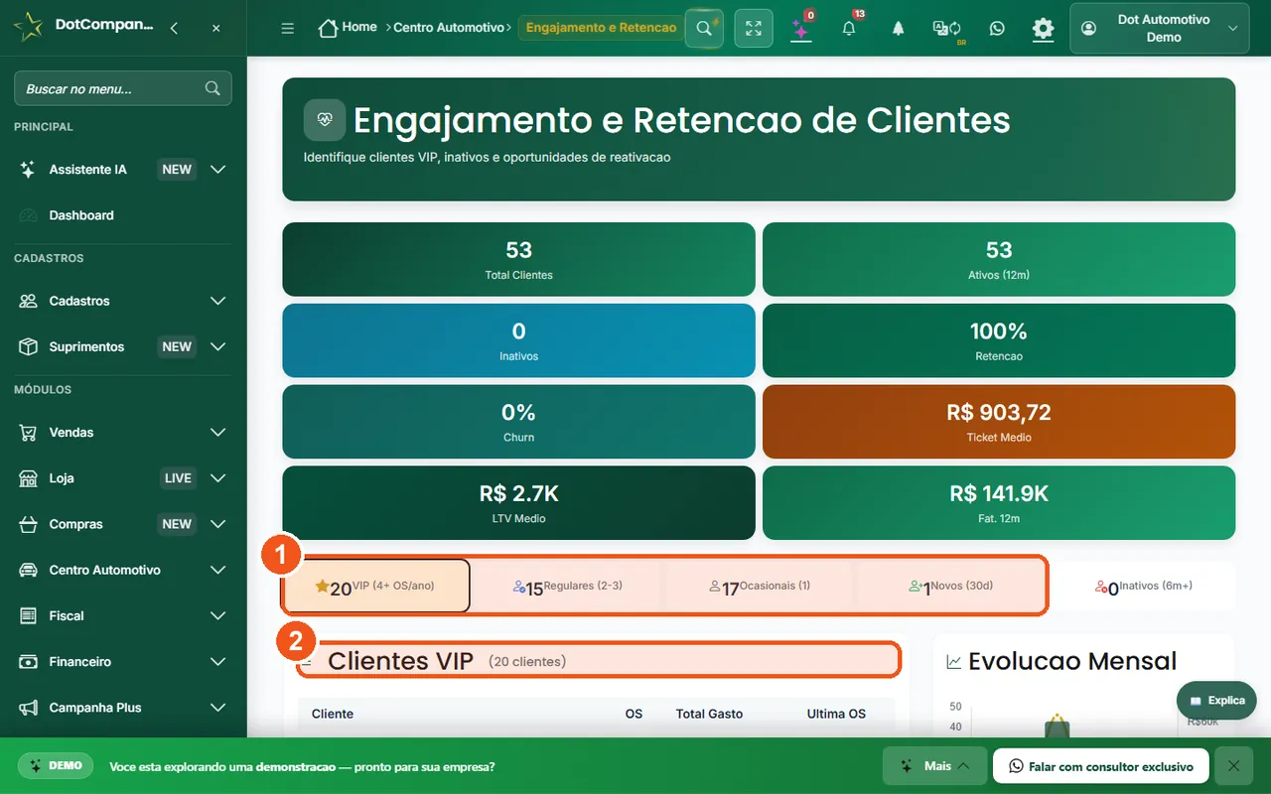This screenshot has width=1271, height=794.
Task: Click the tree icon in top bar
Action: pyautogui.click(x=898, y=28)
